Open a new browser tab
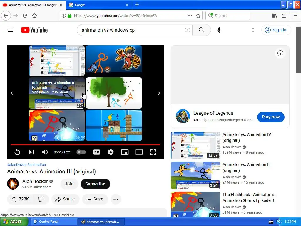This screenshot has width=301, height=226. coord(137,5)
